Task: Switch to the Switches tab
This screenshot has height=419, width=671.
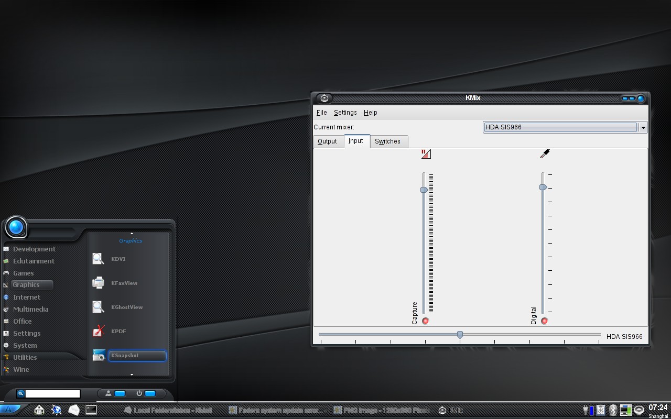Action: (388, 141)
